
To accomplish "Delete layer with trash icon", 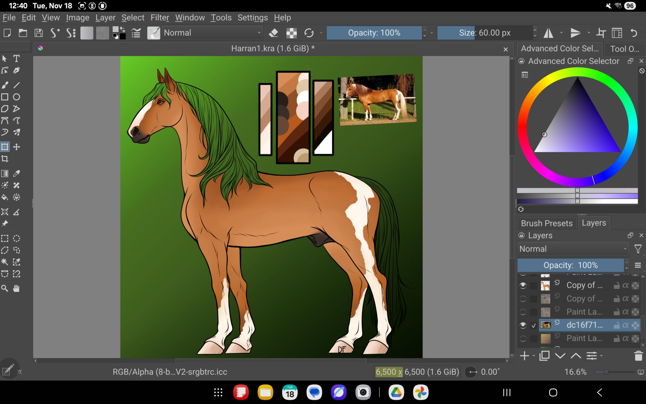I will pyautogui.click(x=638, y=356).
